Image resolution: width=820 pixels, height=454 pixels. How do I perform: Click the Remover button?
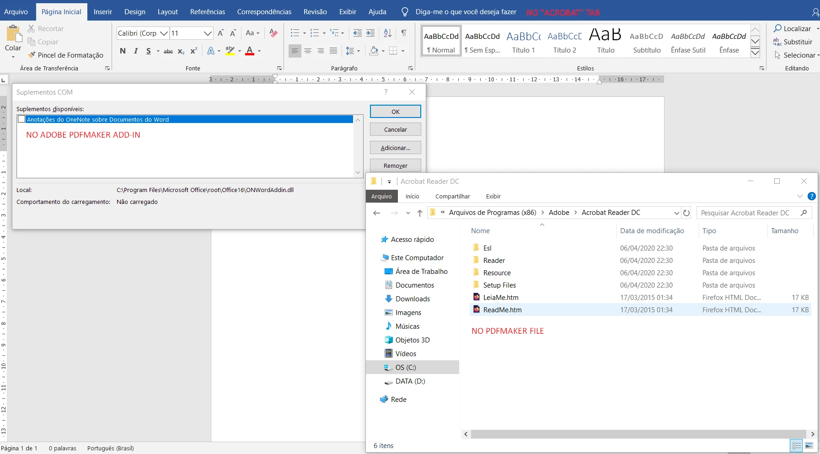396,166
